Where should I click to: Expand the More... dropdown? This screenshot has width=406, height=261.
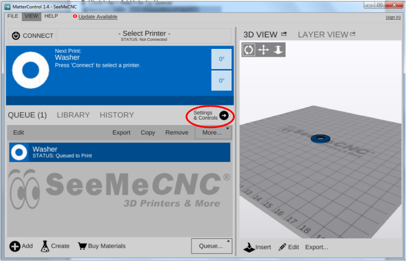pos(212,133)
